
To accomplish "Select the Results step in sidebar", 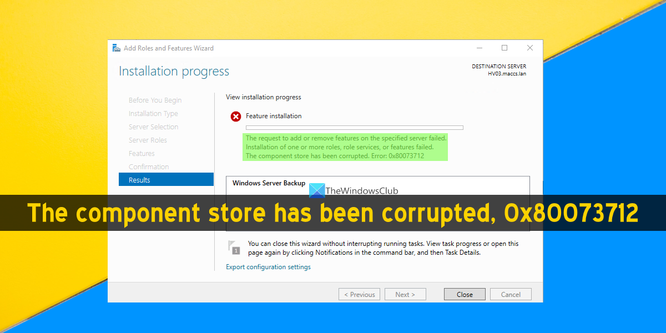I will point(166,180).
